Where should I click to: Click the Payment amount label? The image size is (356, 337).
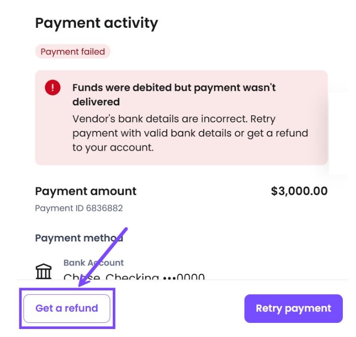[x=86, y=191]
